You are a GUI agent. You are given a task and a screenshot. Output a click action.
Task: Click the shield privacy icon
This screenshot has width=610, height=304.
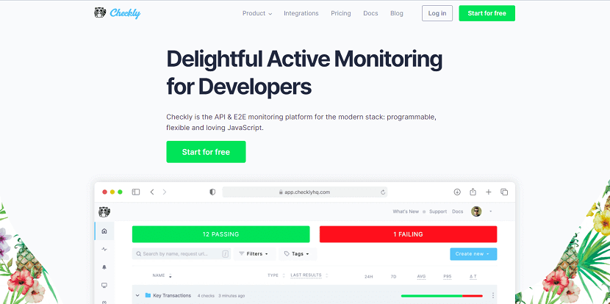(212, 192)
